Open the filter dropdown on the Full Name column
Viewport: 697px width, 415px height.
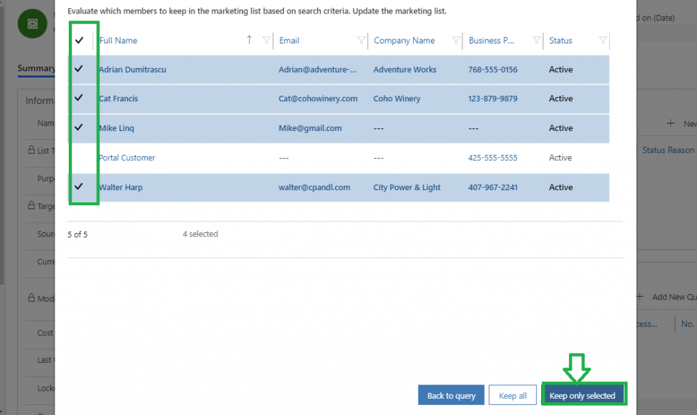pyautogui.click(x=266, y=41)
